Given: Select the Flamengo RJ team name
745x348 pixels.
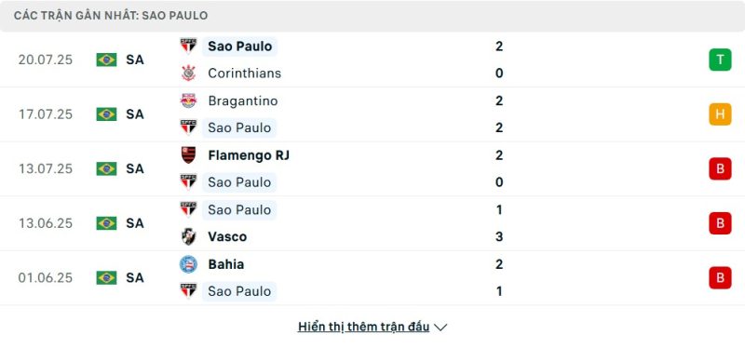Looking at the screenshot, I should click(249, 155).
